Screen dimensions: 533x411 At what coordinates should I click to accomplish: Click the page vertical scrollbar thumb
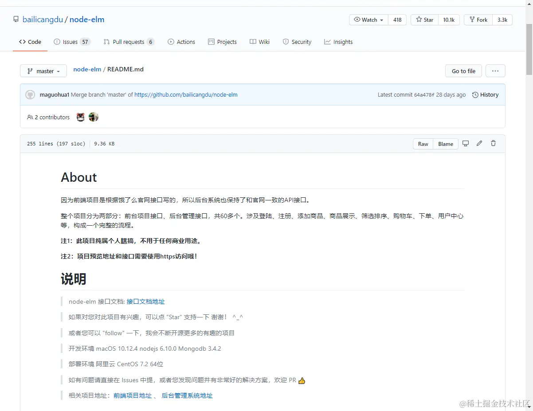[x=529, y=50]
